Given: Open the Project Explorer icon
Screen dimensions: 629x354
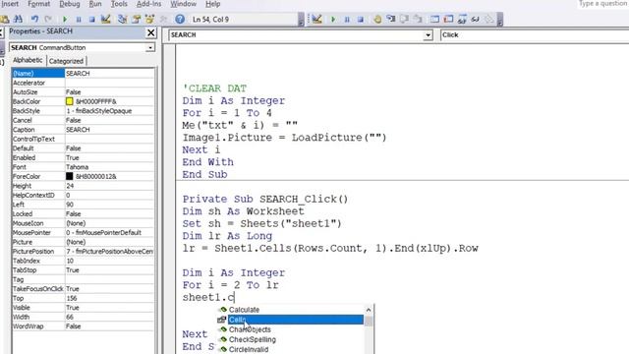Looking at the screenshot, I should click(122, 19).
